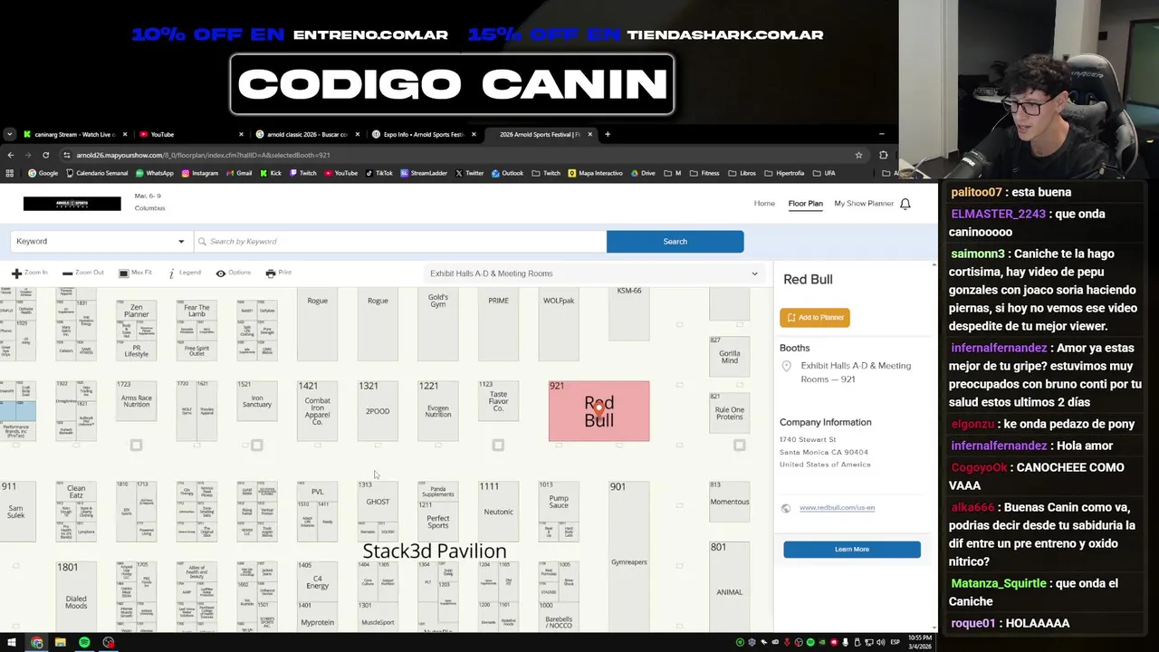The height and width of the screenshot is (652, 1159).
Task: Go back in the browser
Action: pos(11,155)
